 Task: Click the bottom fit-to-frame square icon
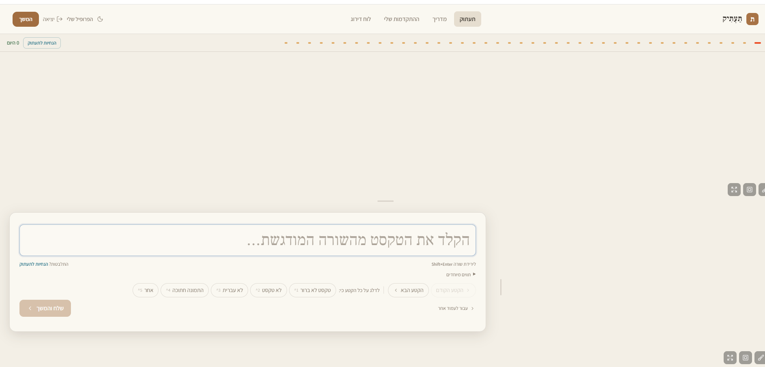coord(746,358)
